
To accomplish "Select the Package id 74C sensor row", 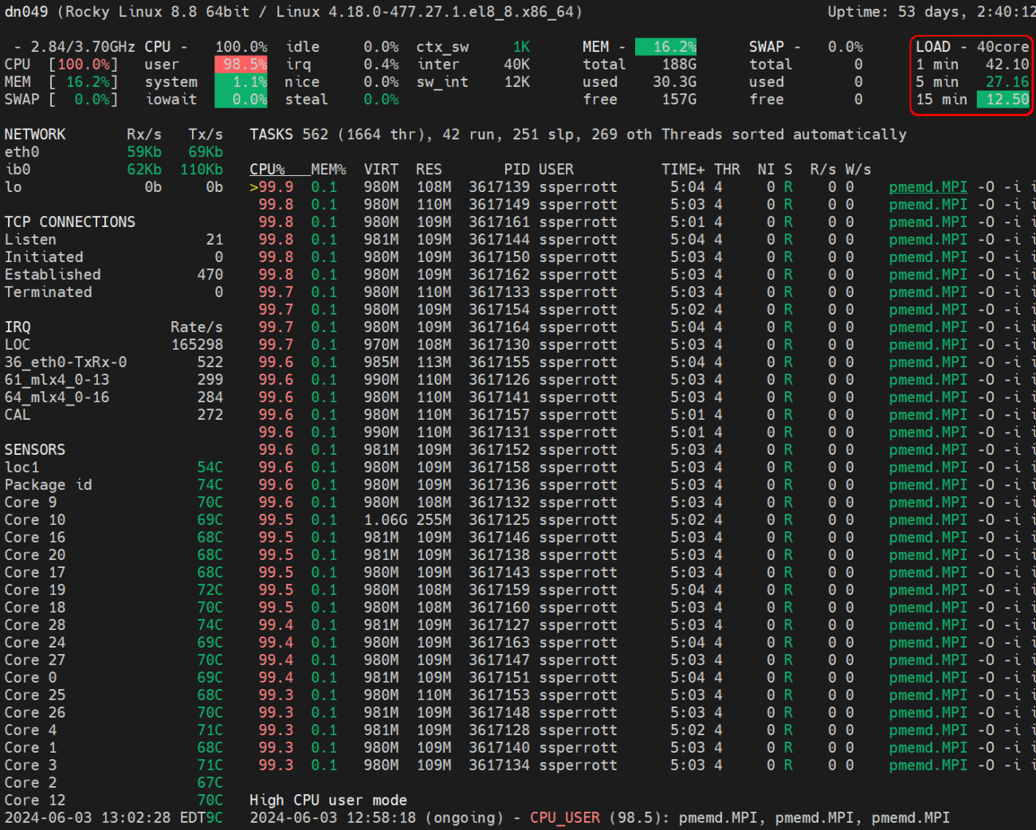I will pos(114,485).
